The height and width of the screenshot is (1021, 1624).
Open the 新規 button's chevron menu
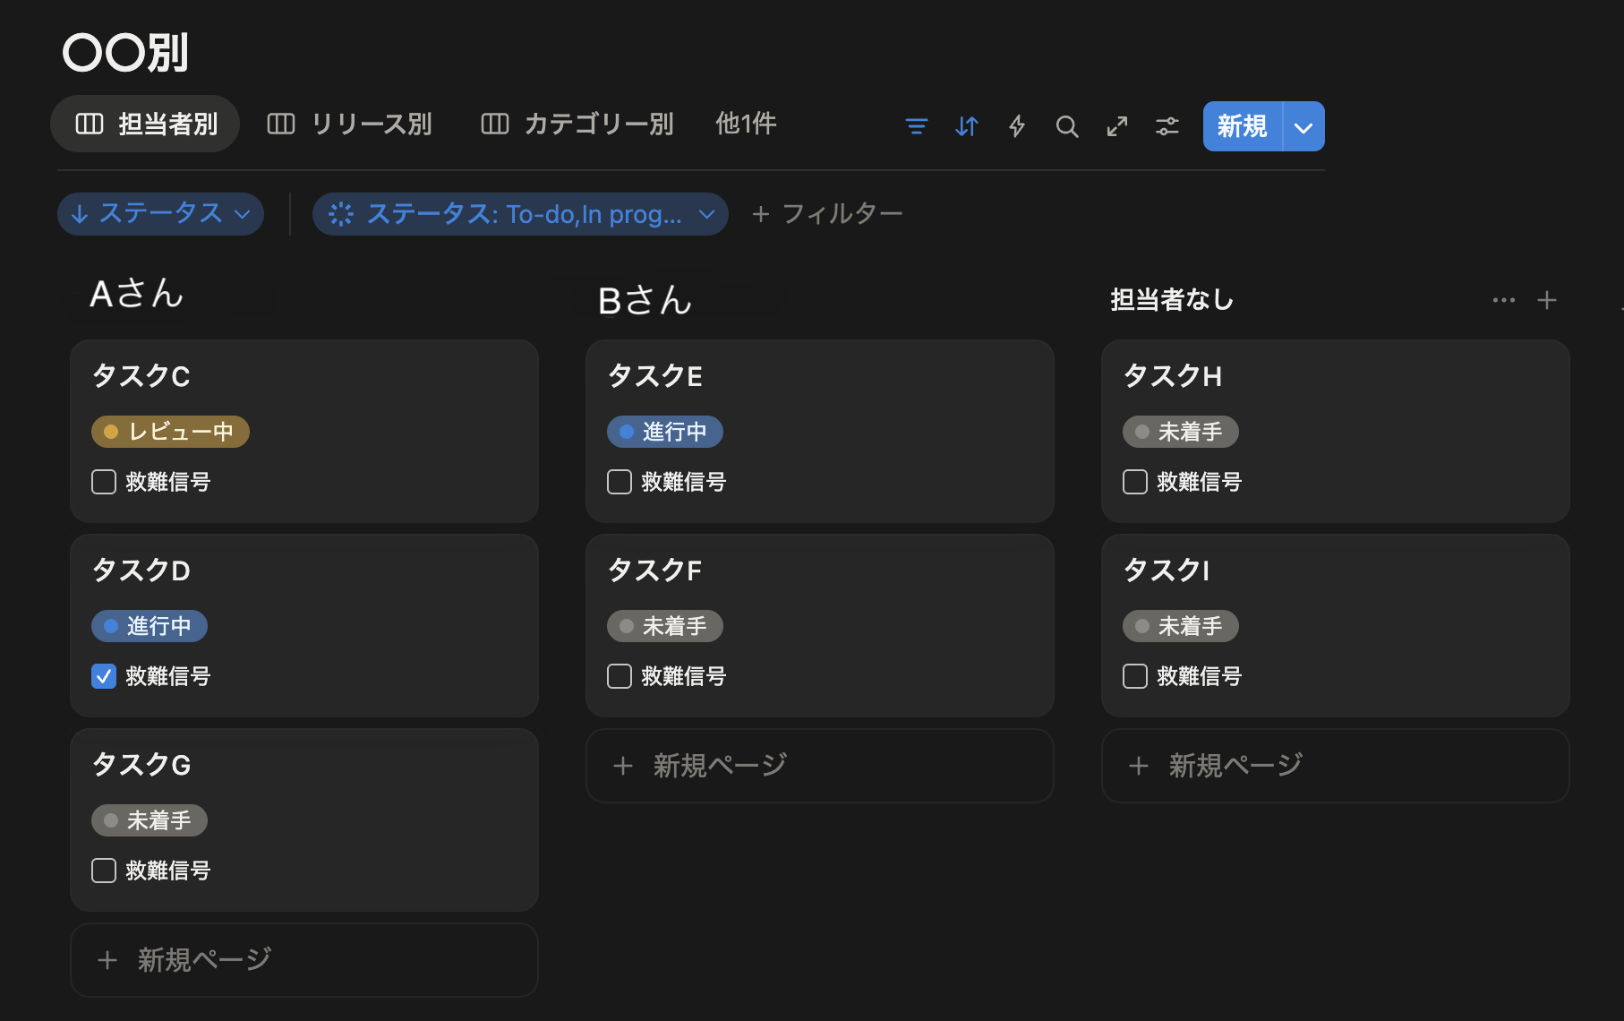point(1302,126)
